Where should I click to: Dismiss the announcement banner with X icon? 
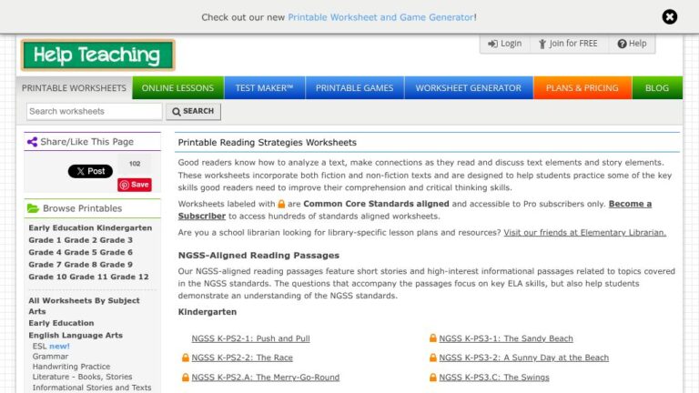tap(669, 17)
